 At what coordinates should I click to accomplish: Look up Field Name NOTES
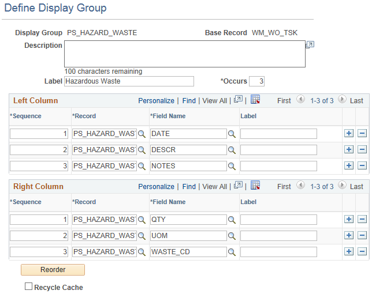click(232, 166)
